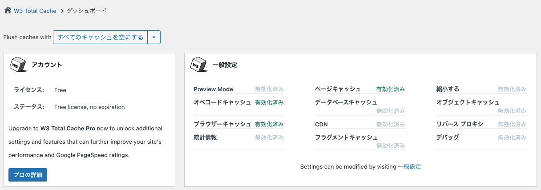
Task: Click the 統計情報 setting label
Action: click(205, 137)
